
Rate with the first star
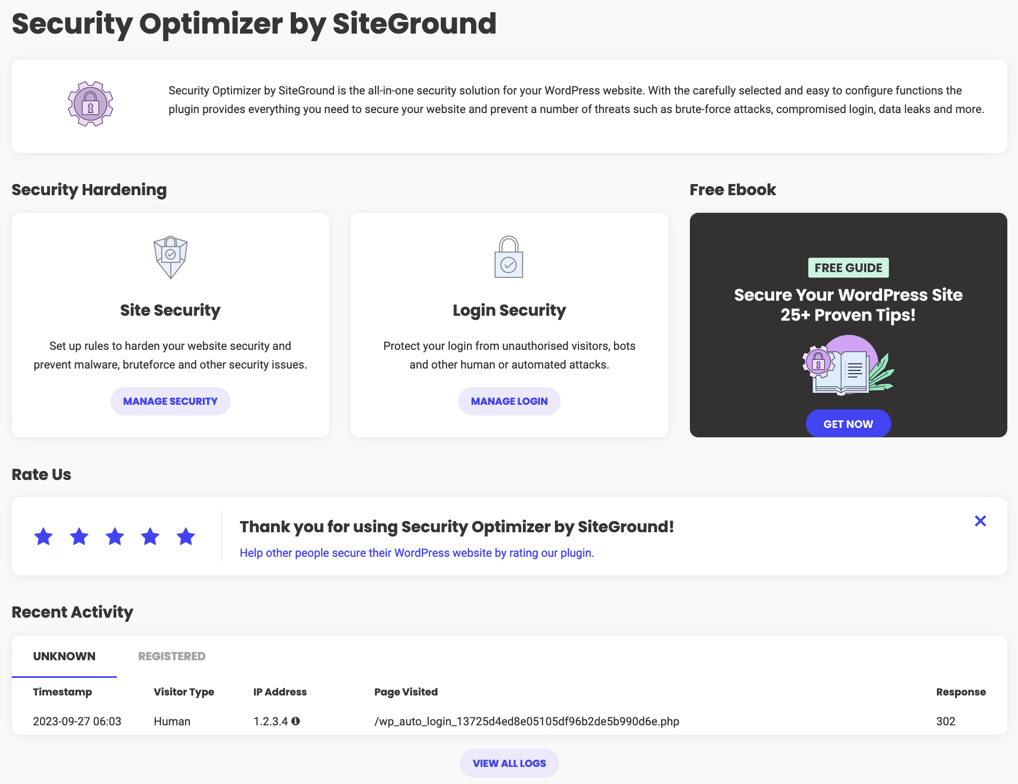point(43,537)
